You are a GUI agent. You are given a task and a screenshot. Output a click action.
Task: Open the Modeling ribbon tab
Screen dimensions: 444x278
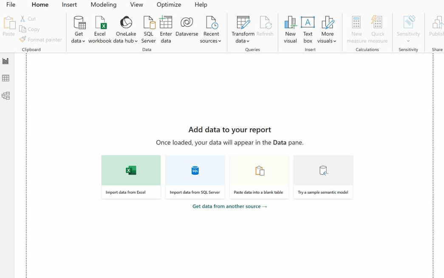click(x=103, y=5)
